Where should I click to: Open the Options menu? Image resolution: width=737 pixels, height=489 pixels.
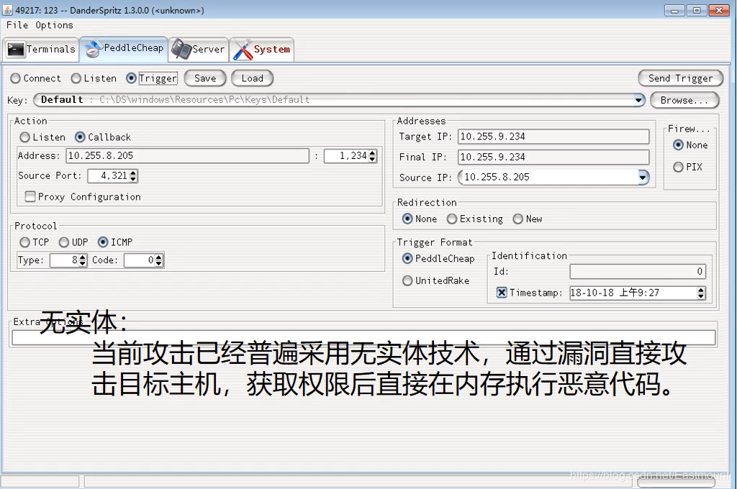coord(54,25)
